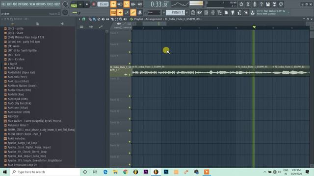Screen dimensions: 314x176
Task: Click the scissors audio editor icon
Action: pos(248,4)
